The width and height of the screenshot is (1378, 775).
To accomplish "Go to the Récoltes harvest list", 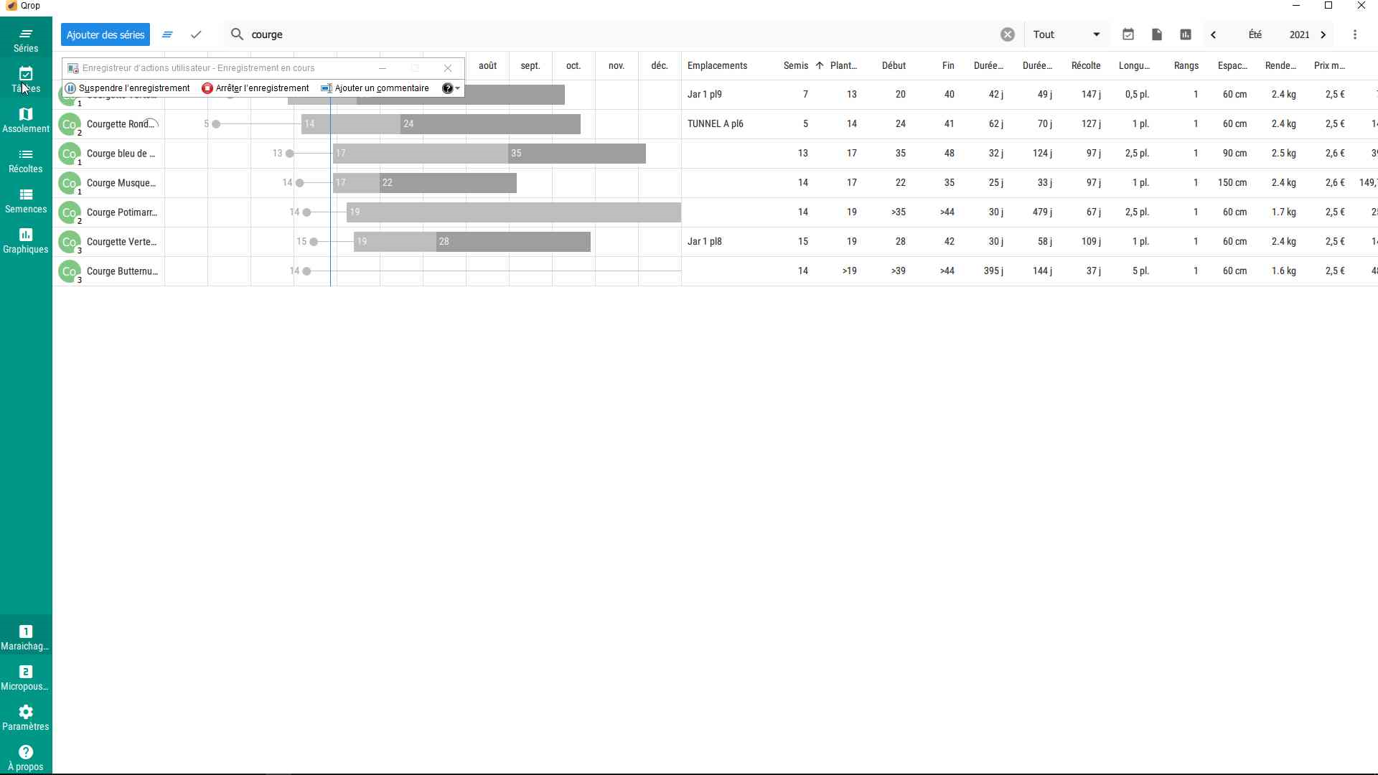I will 26,161.
